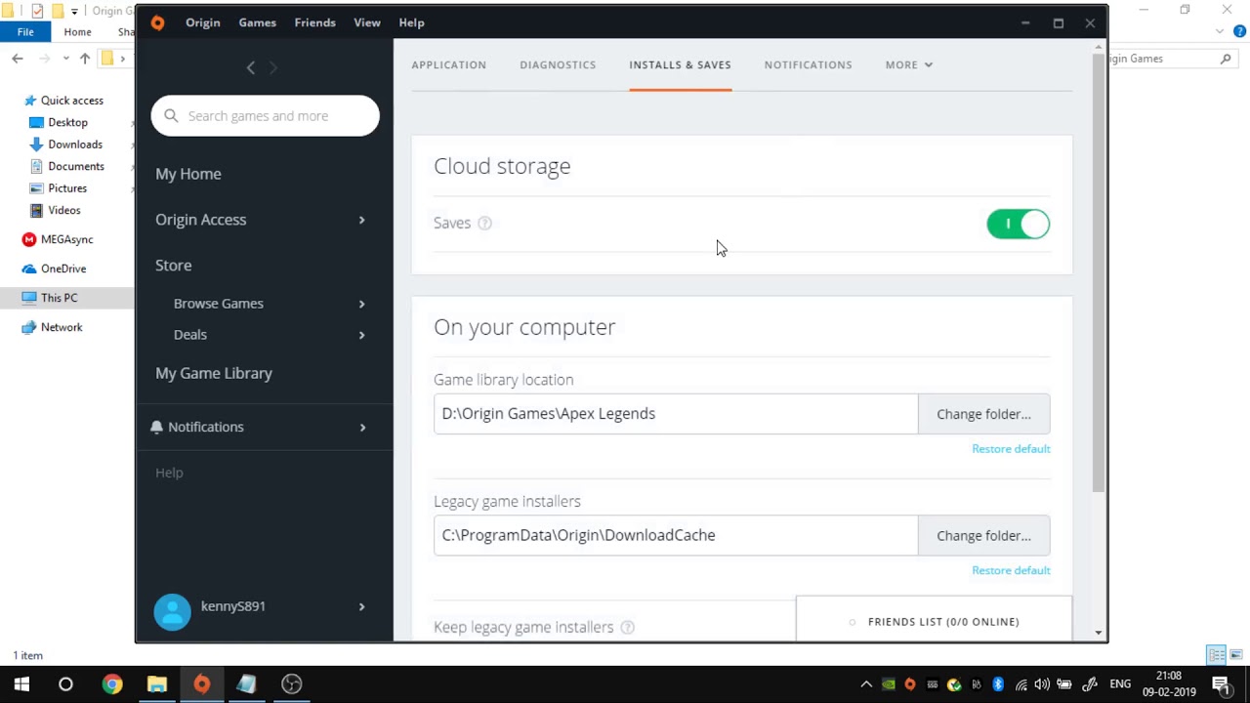
Task: Click the Origin icon in Windows taskbar
Action: [x=201, y=683]
